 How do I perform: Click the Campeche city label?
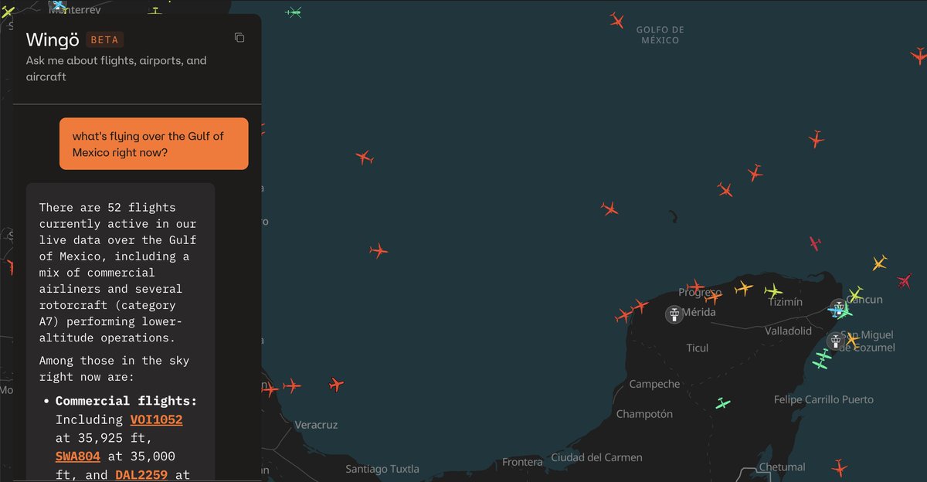click(654, 384)
